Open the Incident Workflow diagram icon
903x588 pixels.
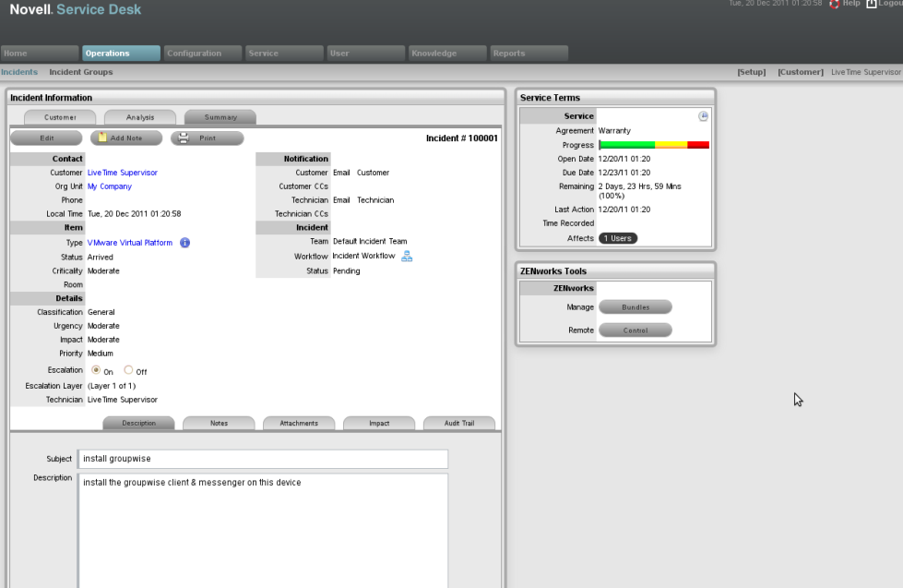pyautogui.click(x=407, y=256)
